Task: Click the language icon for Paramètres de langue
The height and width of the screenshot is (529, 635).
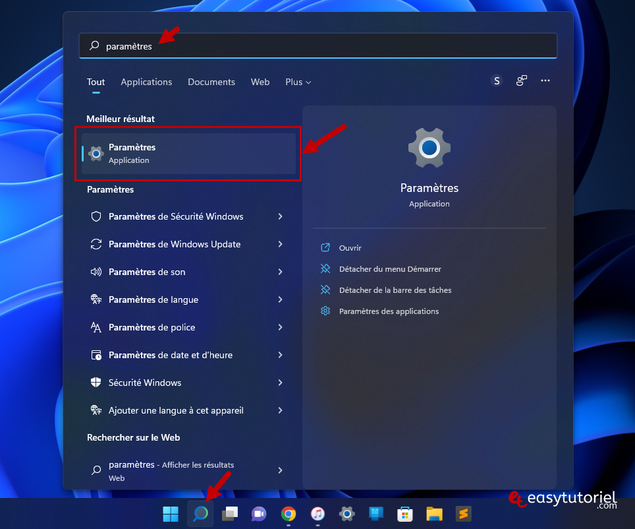Action: [96, 299]
